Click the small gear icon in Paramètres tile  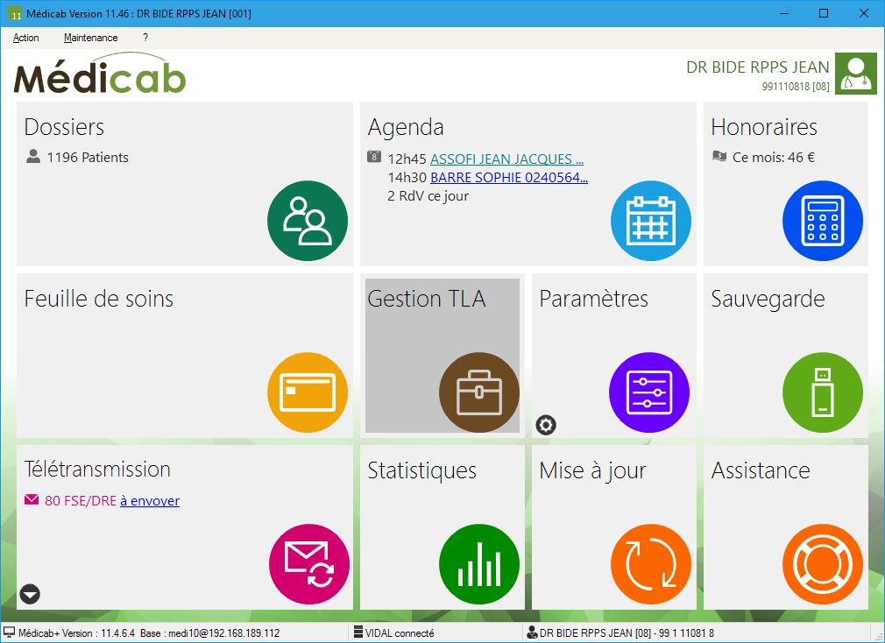click(x=546, y=426)
